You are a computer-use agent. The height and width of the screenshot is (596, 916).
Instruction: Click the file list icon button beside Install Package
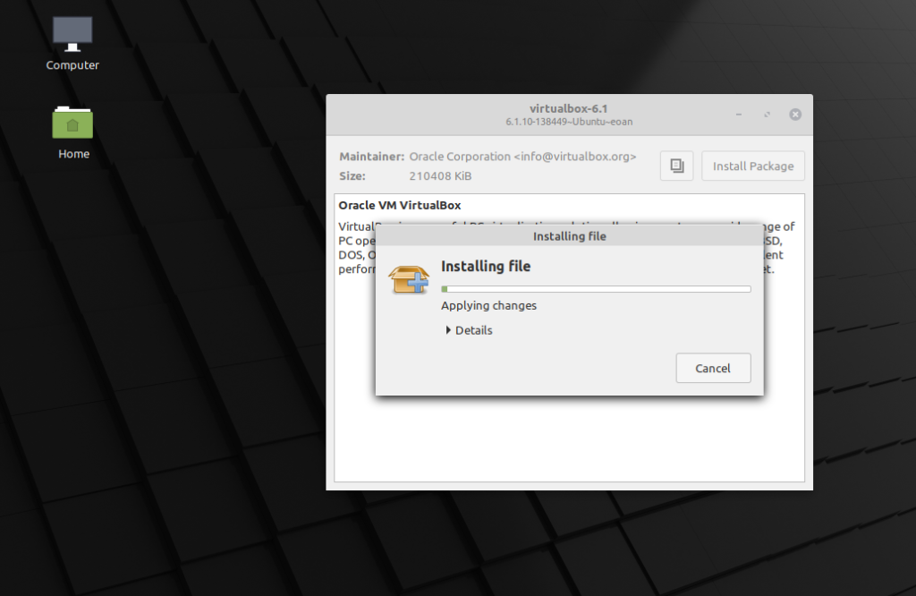point(676,166)
